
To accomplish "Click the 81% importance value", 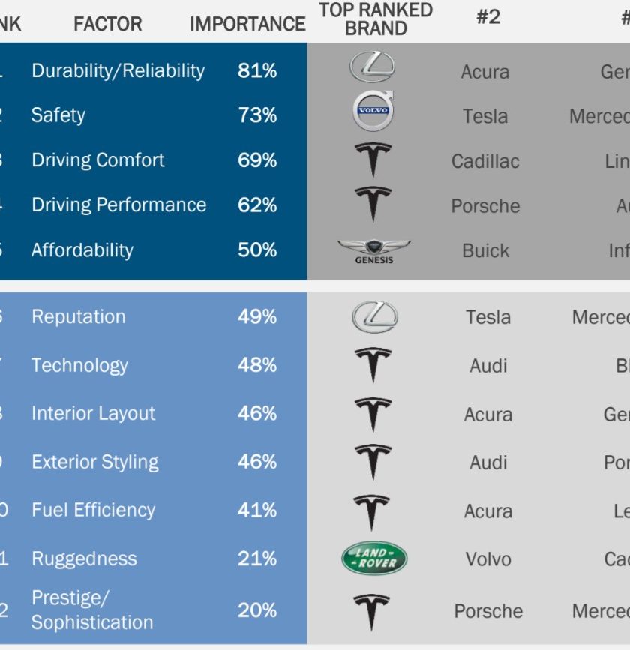I will [x=257, y=71].
